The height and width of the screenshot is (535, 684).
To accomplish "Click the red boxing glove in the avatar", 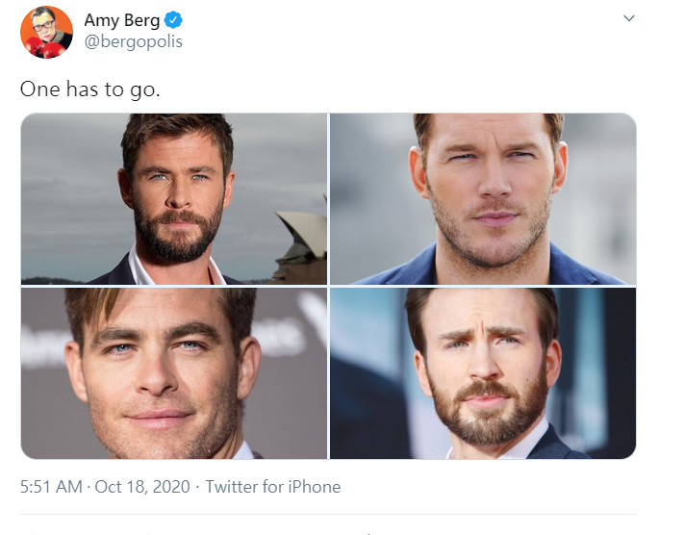I will point(37,48).
